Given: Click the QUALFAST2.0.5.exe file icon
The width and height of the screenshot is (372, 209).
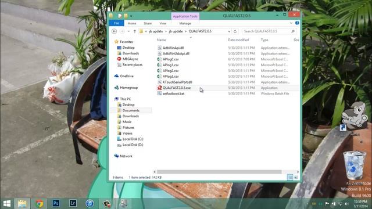Looking at the screenshot, I should (x=159, y=88).
